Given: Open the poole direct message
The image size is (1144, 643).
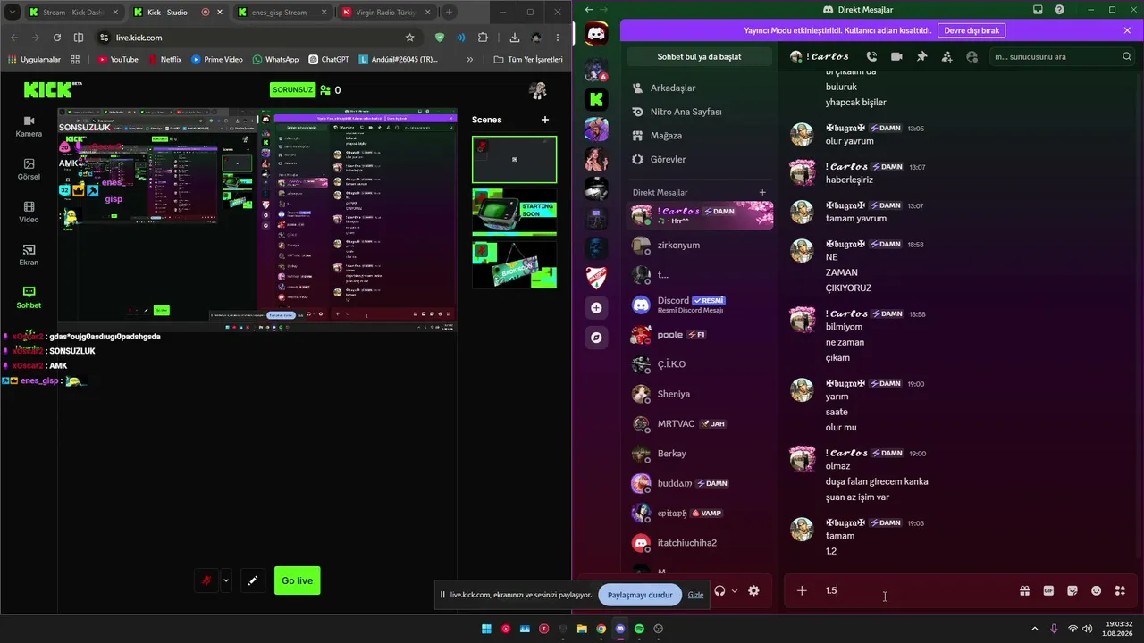Looking at the screenshot, I should [700, 335].
